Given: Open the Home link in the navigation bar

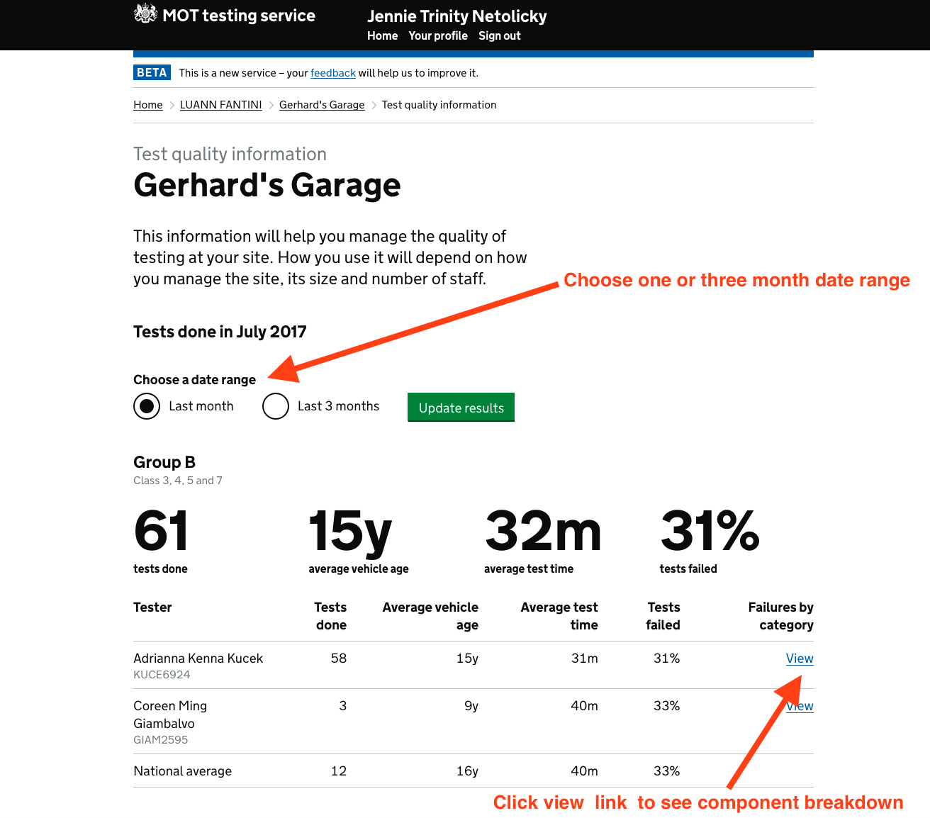Looking at the screenshot, I should coord(382,35).
